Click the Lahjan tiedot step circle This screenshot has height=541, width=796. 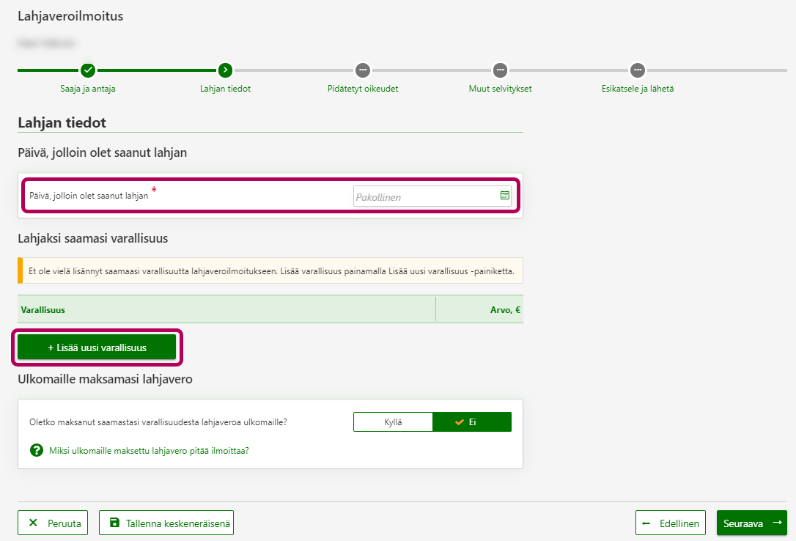(225, 70)
